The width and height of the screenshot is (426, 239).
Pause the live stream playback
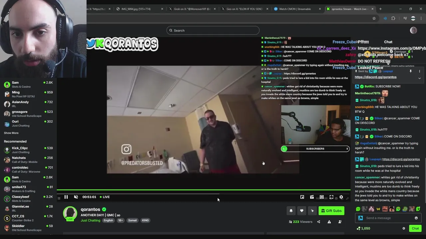[66, 197]
